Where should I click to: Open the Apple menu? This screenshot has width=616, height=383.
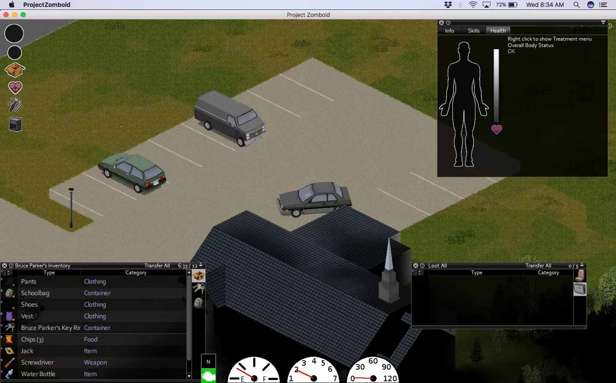12,5
